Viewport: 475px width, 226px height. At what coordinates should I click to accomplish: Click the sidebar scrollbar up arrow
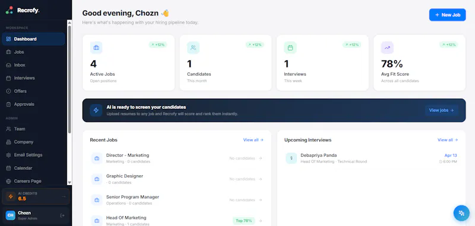[69, 22]
